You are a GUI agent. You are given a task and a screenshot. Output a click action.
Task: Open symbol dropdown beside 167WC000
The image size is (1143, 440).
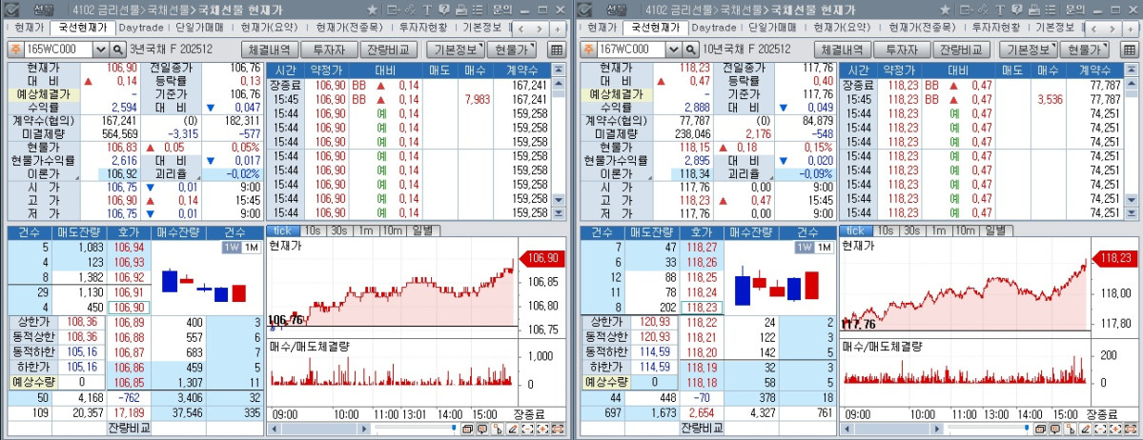(x=674, y=50)
